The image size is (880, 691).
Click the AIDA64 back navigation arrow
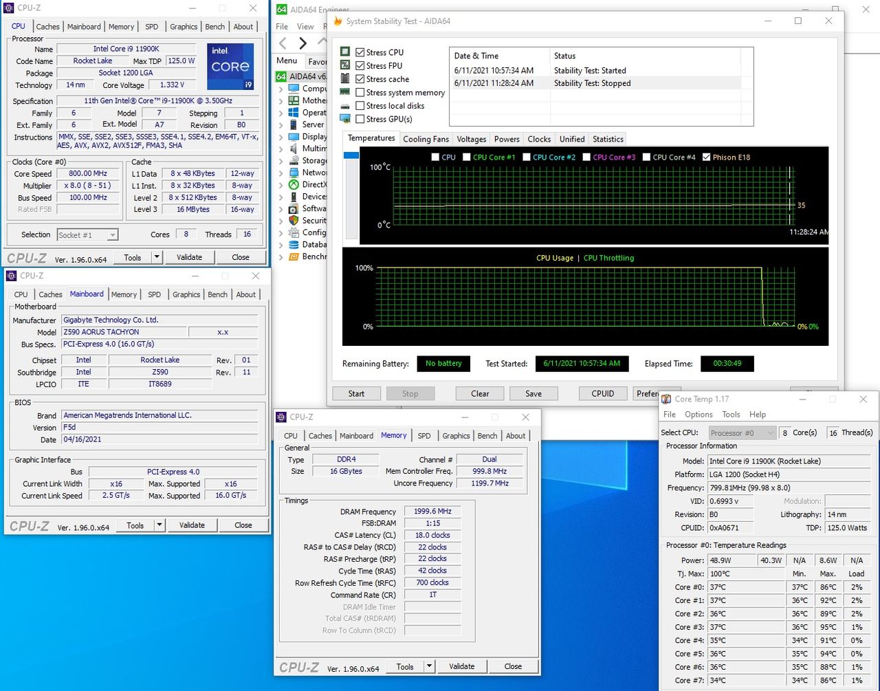pyautogui.click(x=283, y=43)
